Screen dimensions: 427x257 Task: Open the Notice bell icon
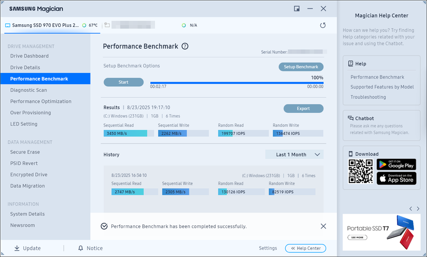point(81,248)
